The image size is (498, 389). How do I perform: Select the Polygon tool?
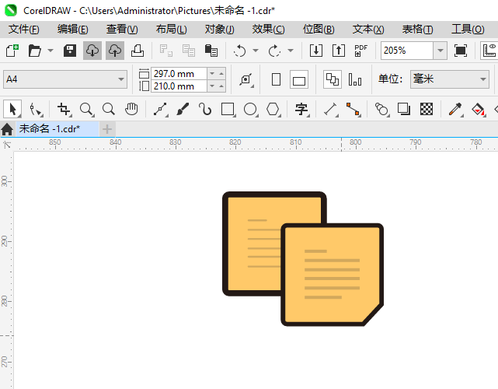coord(273,110)
